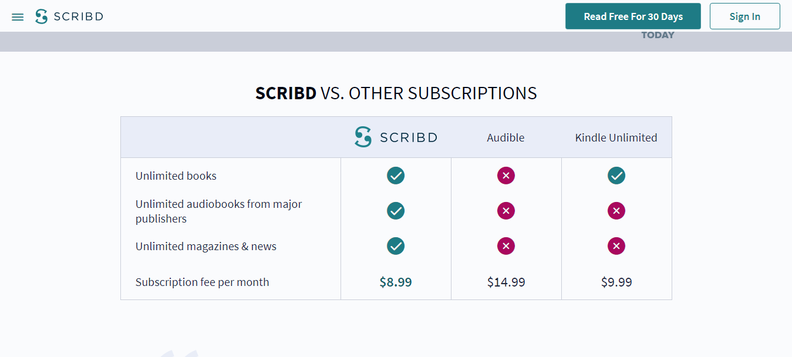
Task: Click Kindle Unlimited's X for magazines & news
Action: [616, 246]
